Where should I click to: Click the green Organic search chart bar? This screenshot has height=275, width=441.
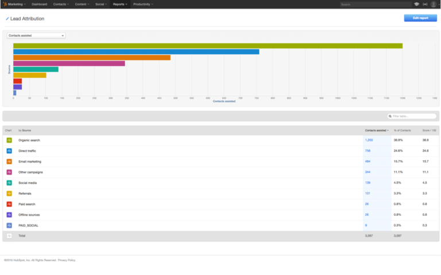click(207, 46)
